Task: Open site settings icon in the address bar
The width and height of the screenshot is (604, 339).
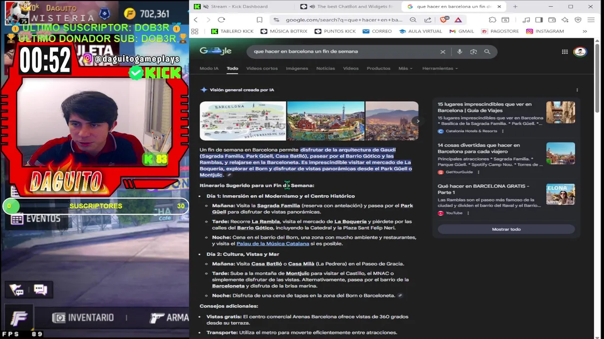Action: click(276, 20)
